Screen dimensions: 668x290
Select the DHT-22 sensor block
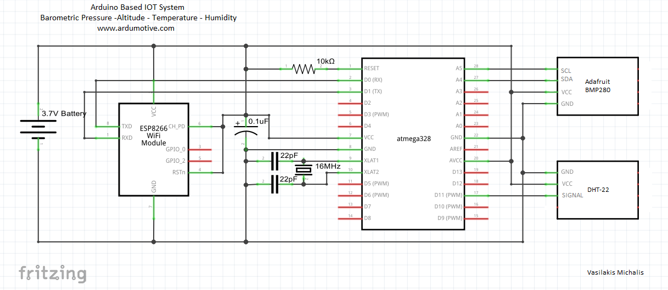pyautogui.click(x=598, y=190)
